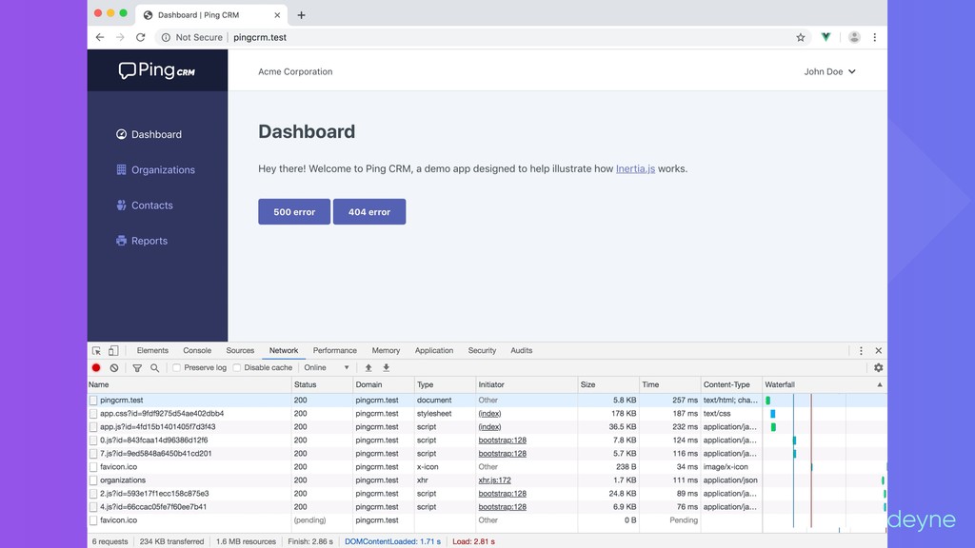Switch to the Console tab

(x=197, y=351)
